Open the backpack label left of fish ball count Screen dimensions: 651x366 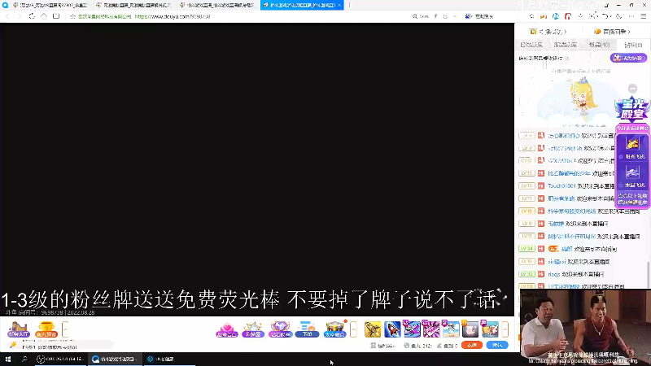pyautogui.click(x=382, y=345)
